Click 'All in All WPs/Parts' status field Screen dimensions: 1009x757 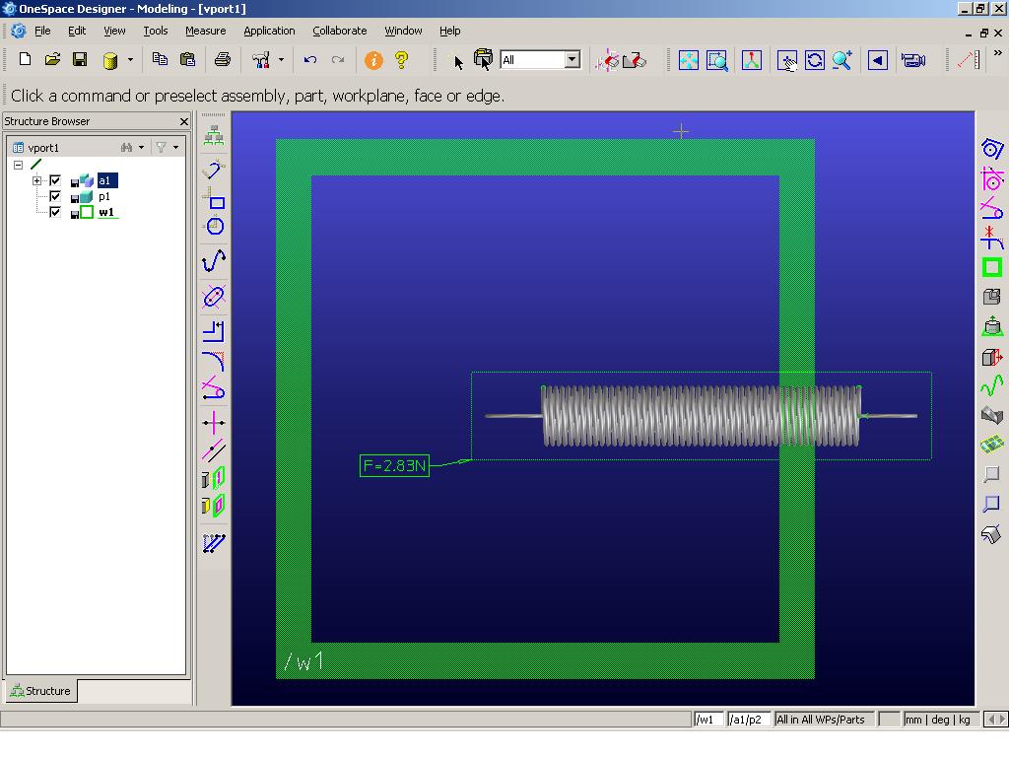(824, 719)
